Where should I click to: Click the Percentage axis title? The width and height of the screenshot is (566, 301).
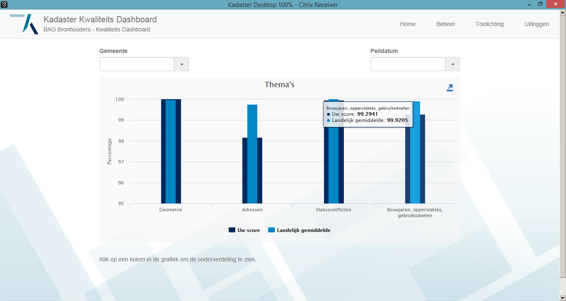tap(109, 151)
